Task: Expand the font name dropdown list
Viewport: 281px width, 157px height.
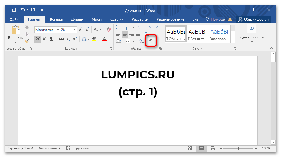Action: (58, 30)
